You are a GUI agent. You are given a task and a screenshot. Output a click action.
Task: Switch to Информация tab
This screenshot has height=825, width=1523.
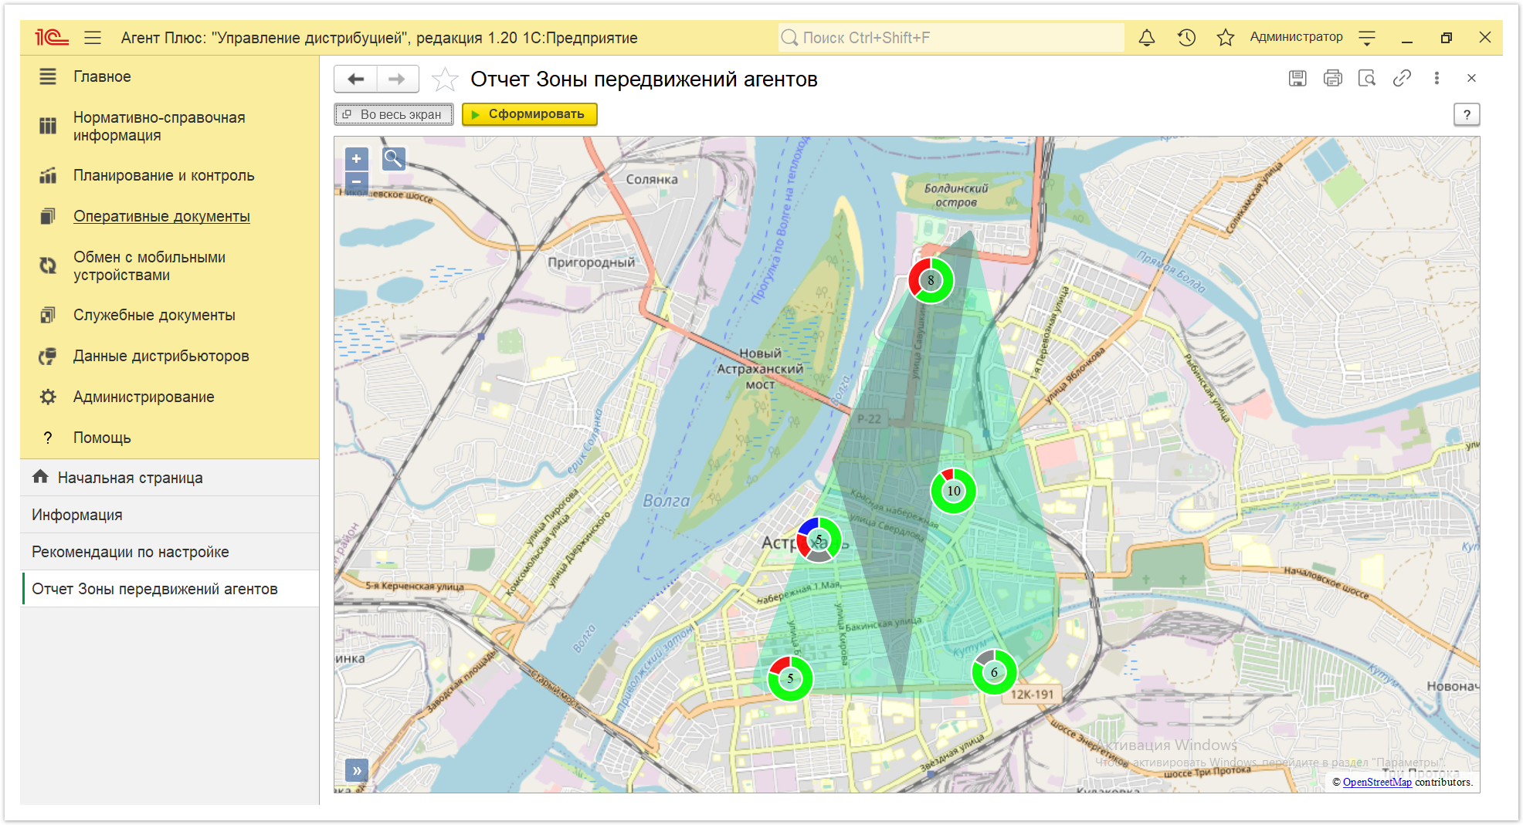(170, 515)
